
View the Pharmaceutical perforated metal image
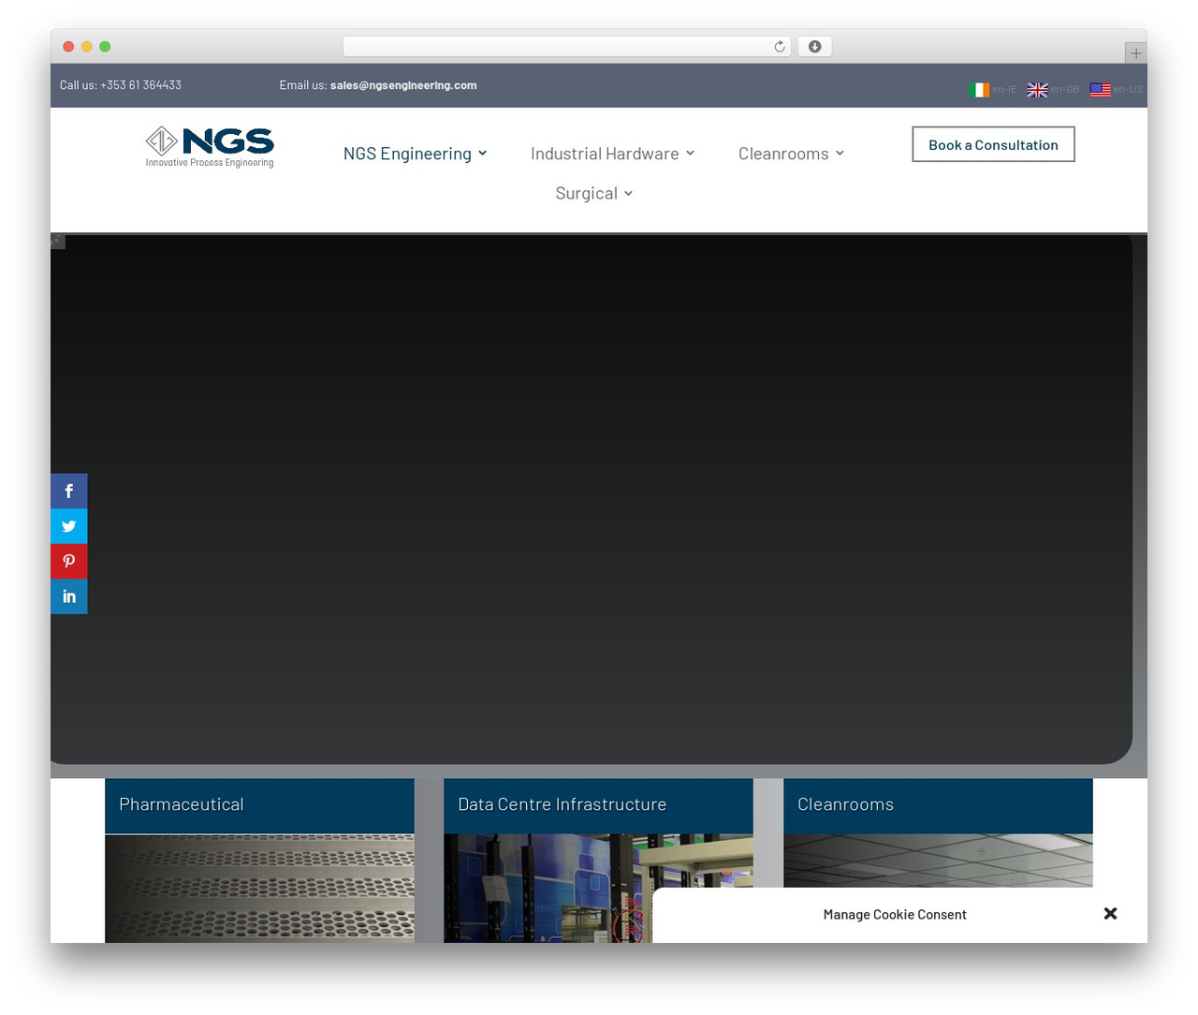[259, 889]
